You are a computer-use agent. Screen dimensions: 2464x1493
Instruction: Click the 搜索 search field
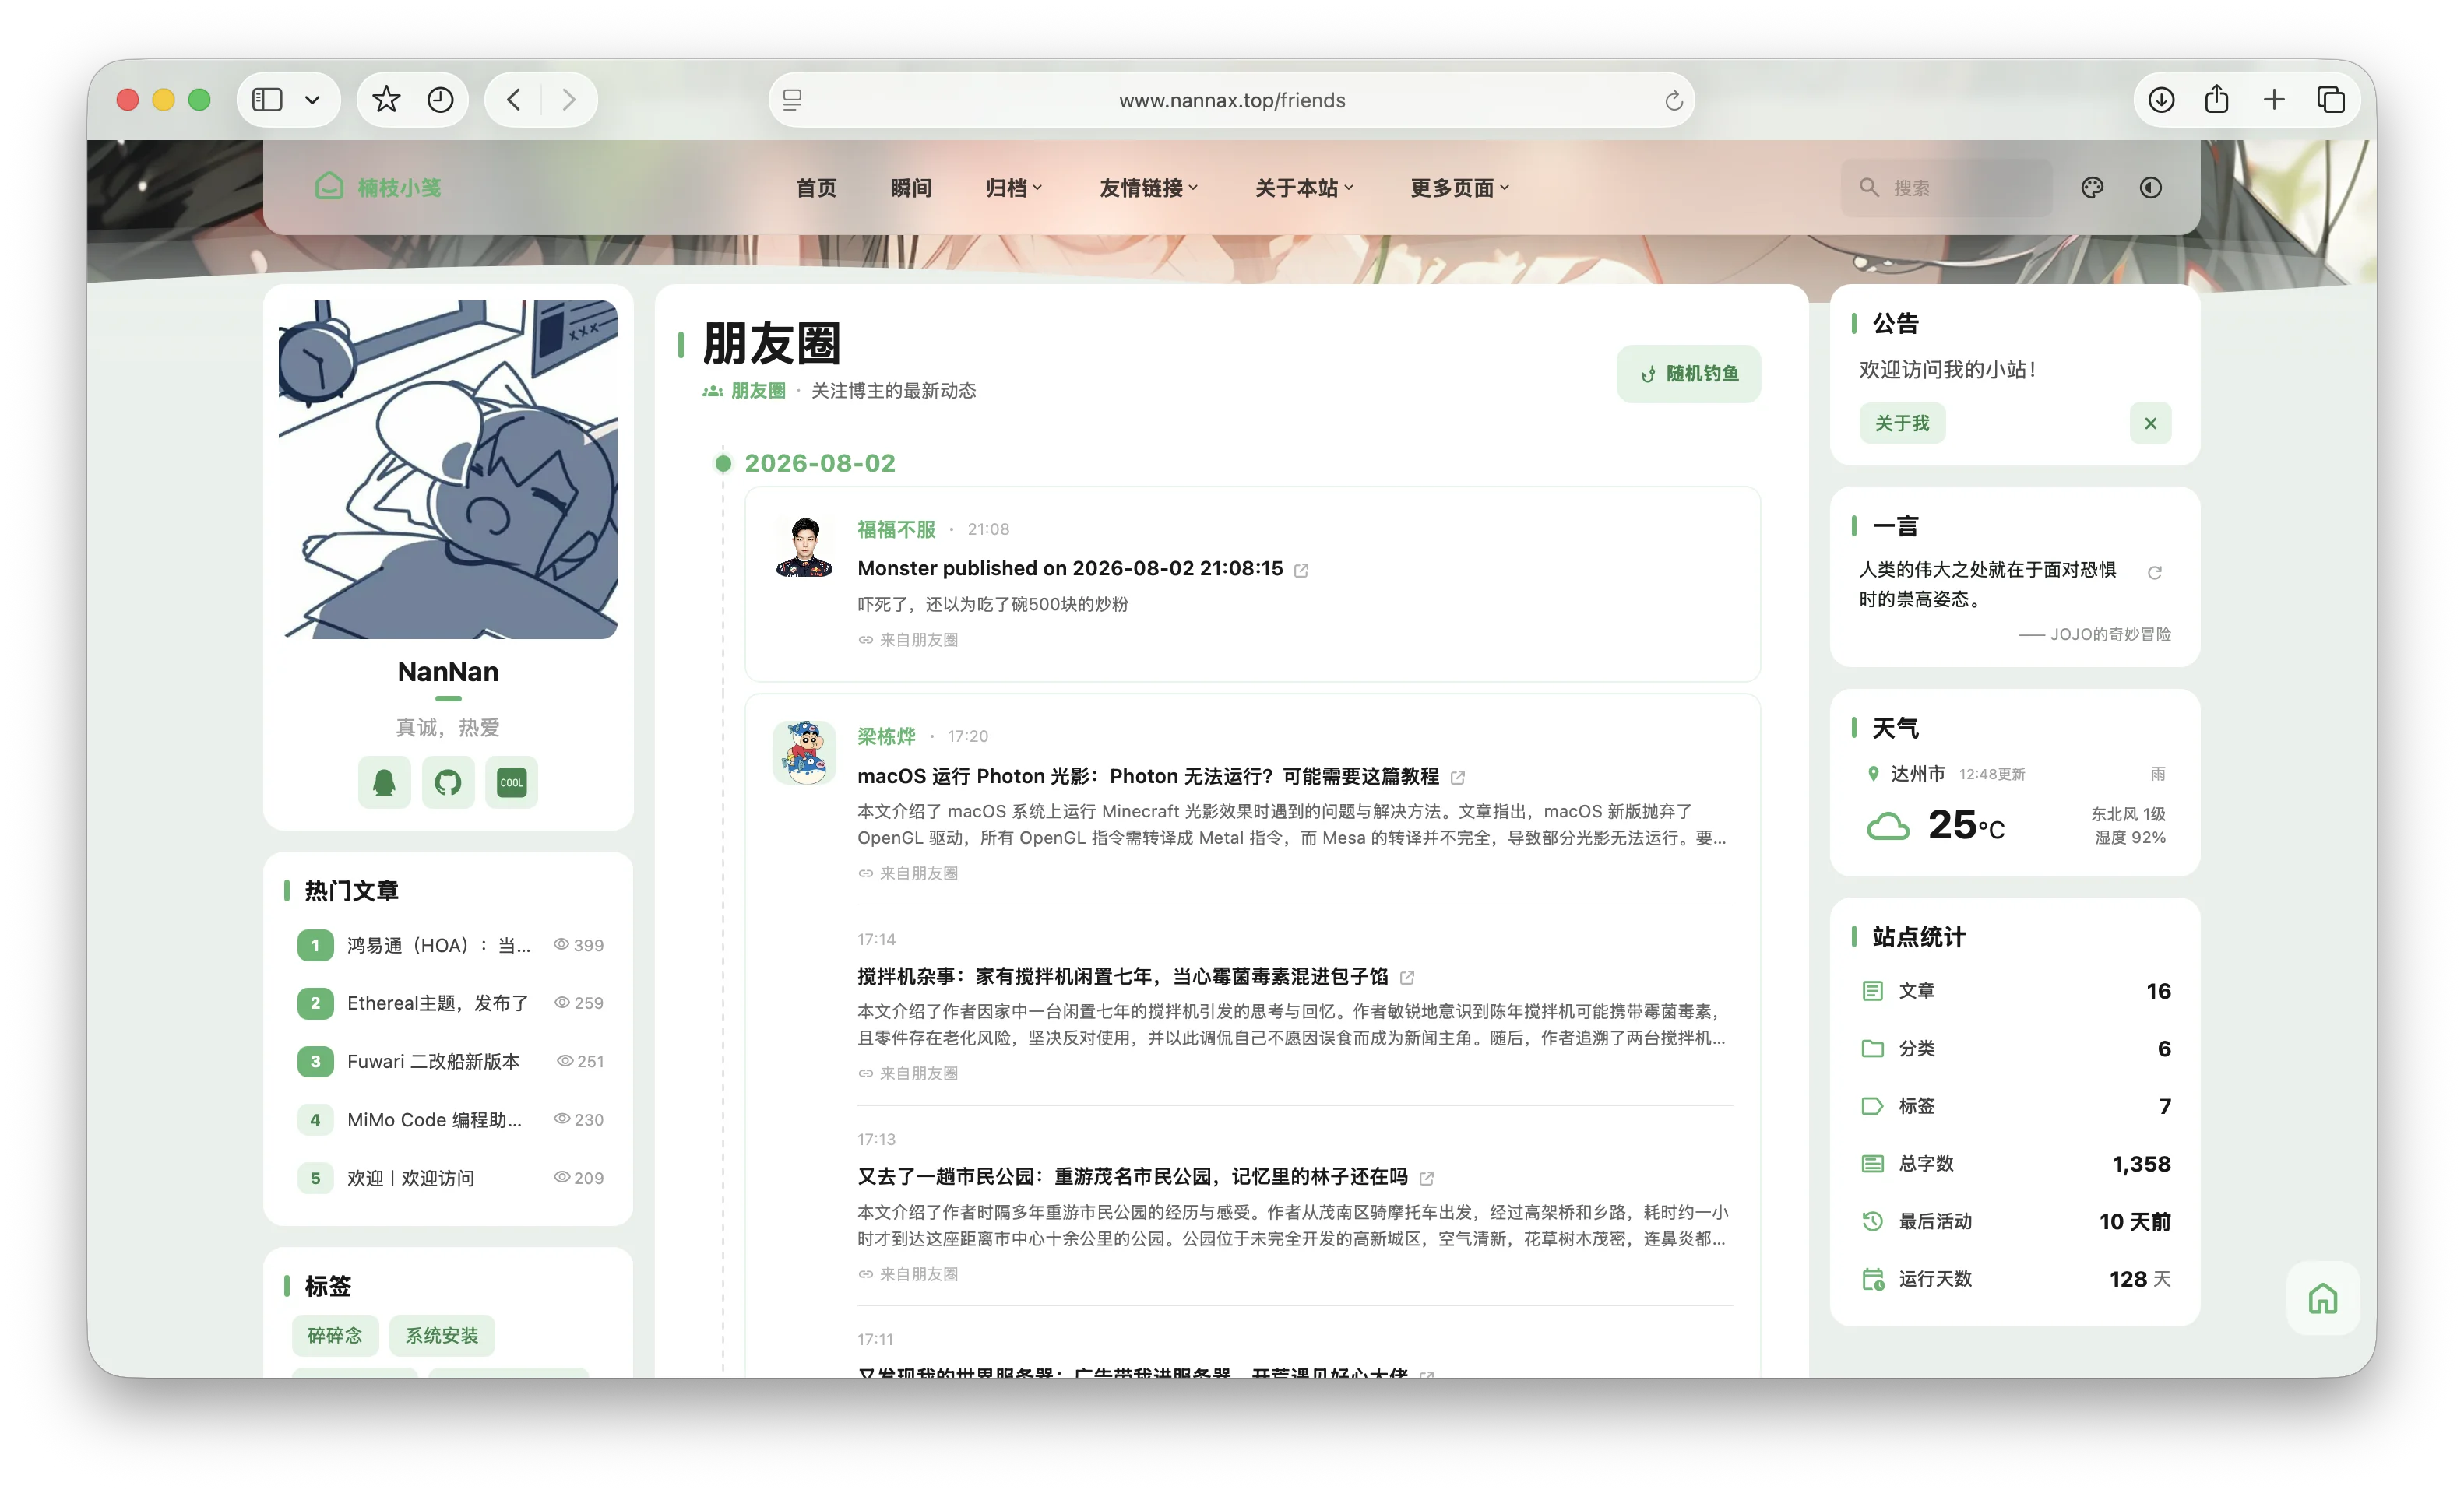point(1946,188)
